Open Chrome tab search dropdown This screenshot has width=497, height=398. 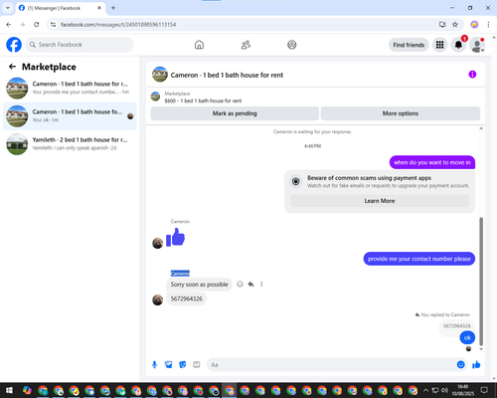point(8,8)
